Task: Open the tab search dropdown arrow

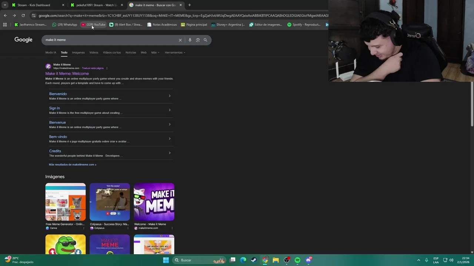Action: pos(5,5)
